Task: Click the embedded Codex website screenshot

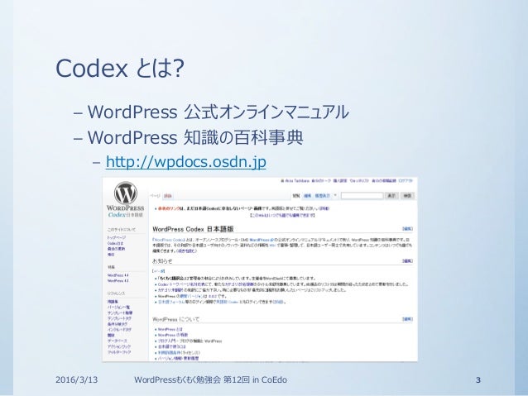Action: click(x=260, y=270)
